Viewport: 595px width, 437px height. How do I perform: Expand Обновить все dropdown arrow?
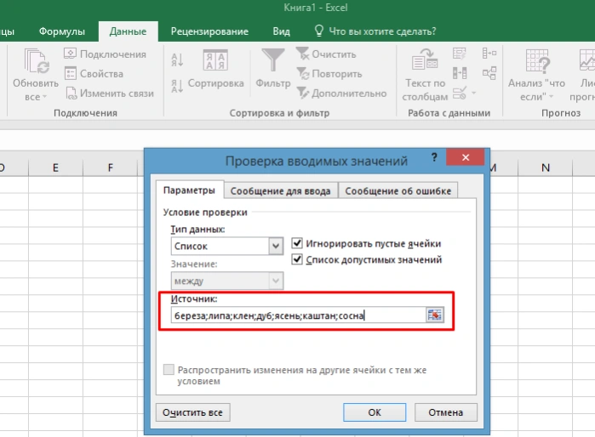[x=45, y=97]
